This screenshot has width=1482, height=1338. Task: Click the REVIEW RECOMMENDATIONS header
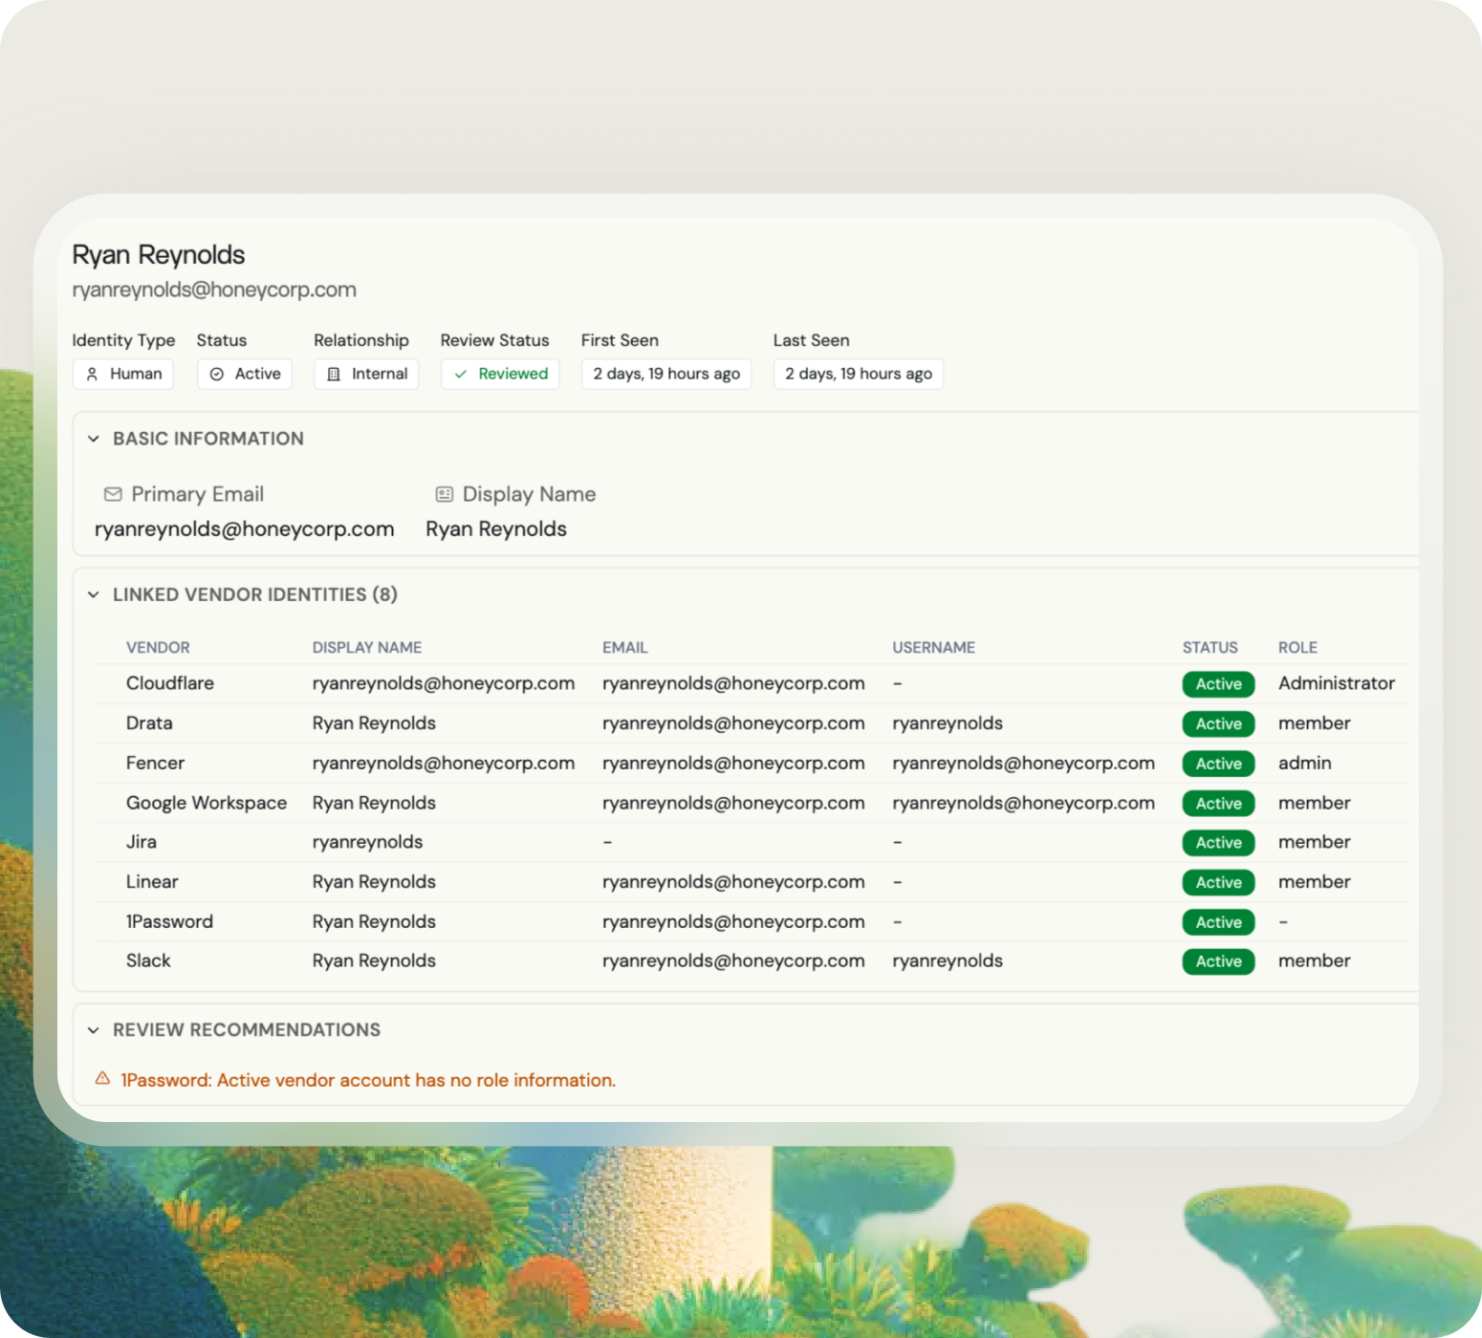(247, 1030)
